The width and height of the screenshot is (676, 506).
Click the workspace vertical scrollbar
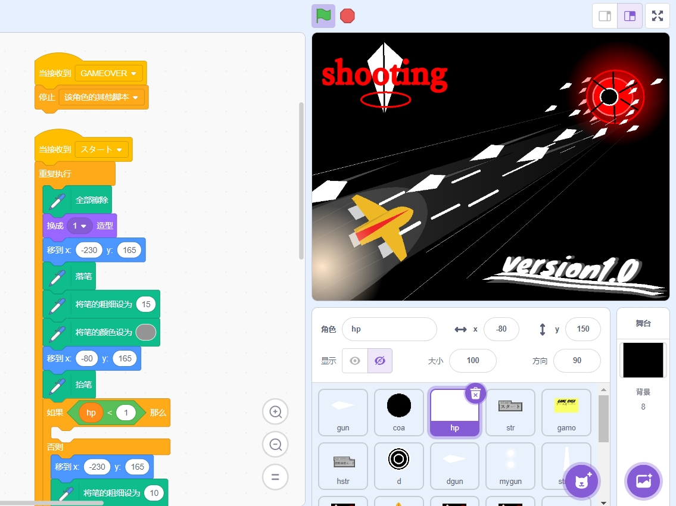(301, 181)
